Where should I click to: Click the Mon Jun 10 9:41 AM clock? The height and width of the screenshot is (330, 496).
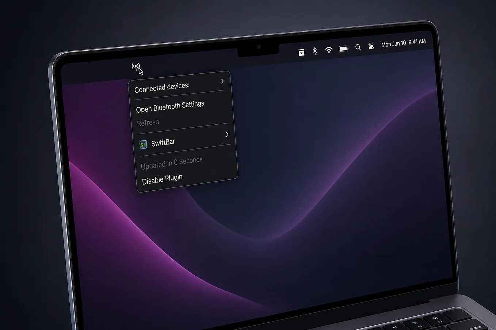[x=404, y=43]
